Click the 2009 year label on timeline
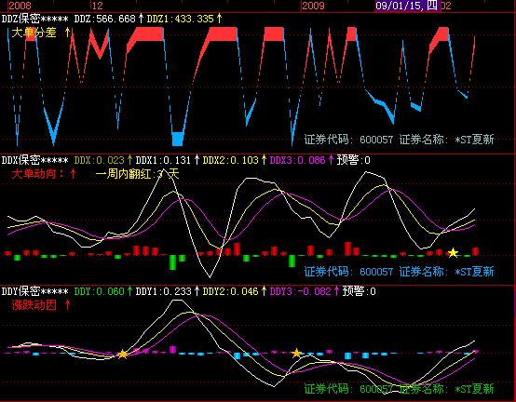516x402 pixels. (313, 6)
